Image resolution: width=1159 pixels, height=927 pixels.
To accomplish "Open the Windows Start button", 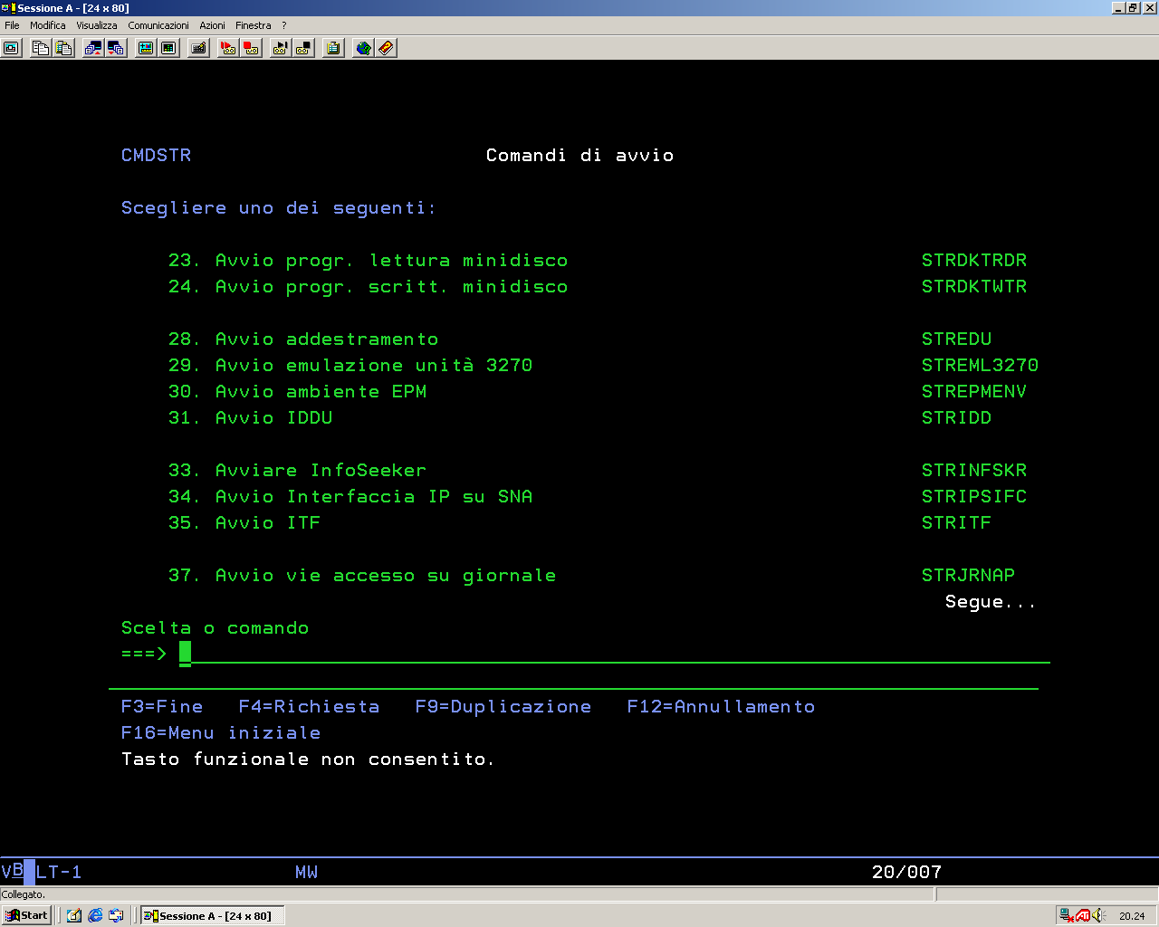I will (26, 915).
